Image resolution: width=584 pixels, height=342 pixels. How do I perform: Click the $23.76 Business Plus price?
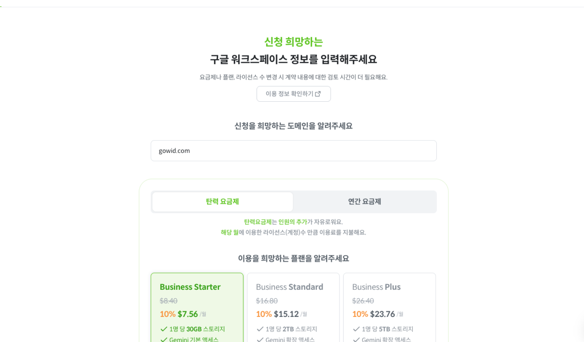pos(382,314)
